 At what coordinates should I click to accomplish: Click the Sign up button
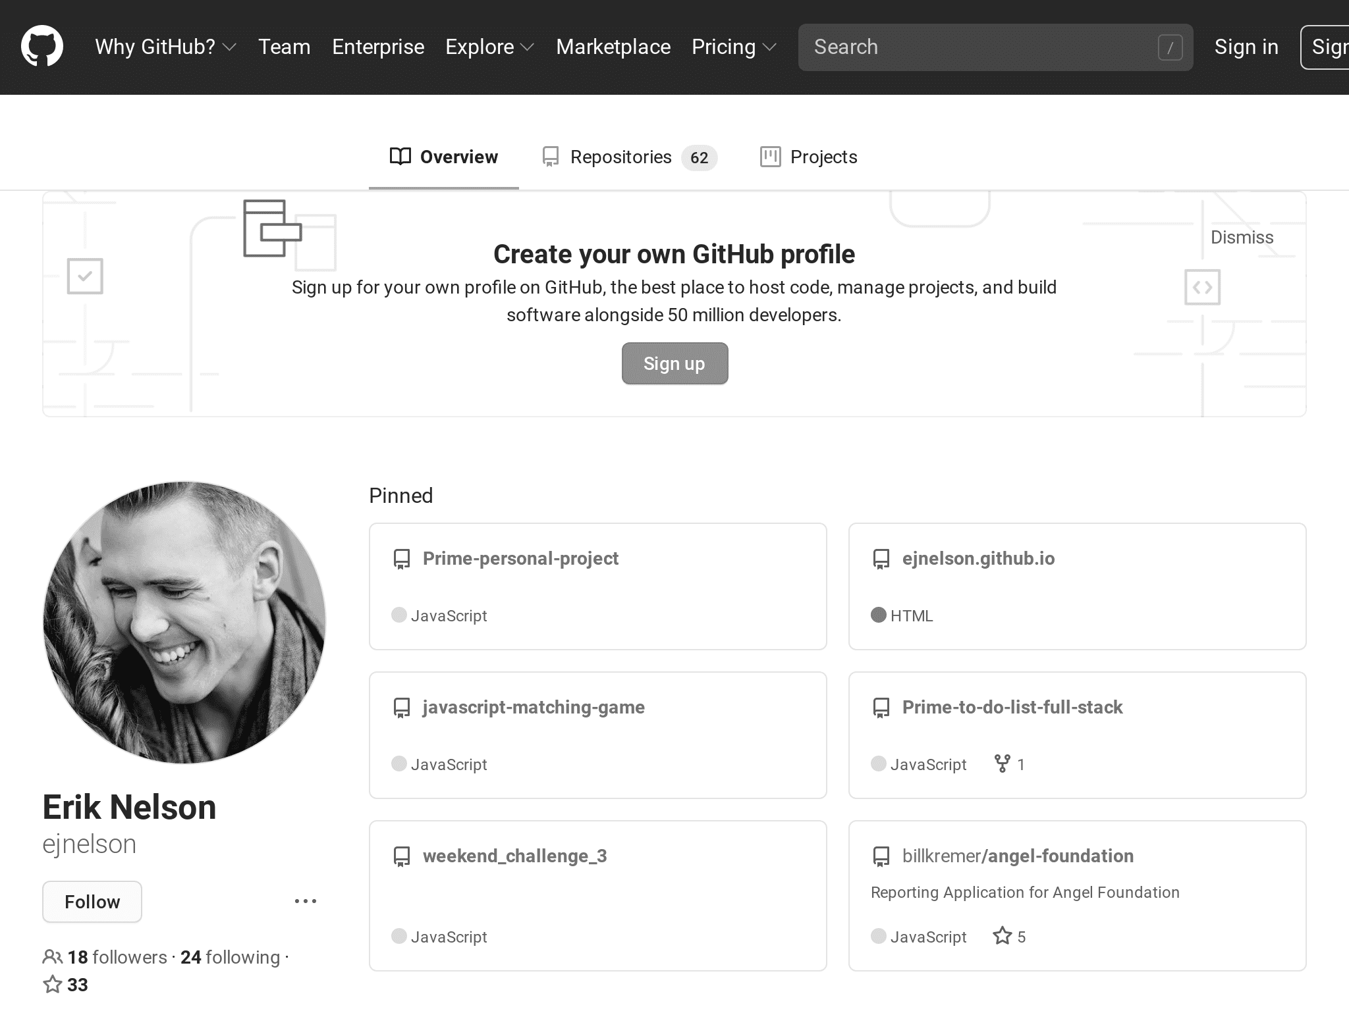coord(673,363)
